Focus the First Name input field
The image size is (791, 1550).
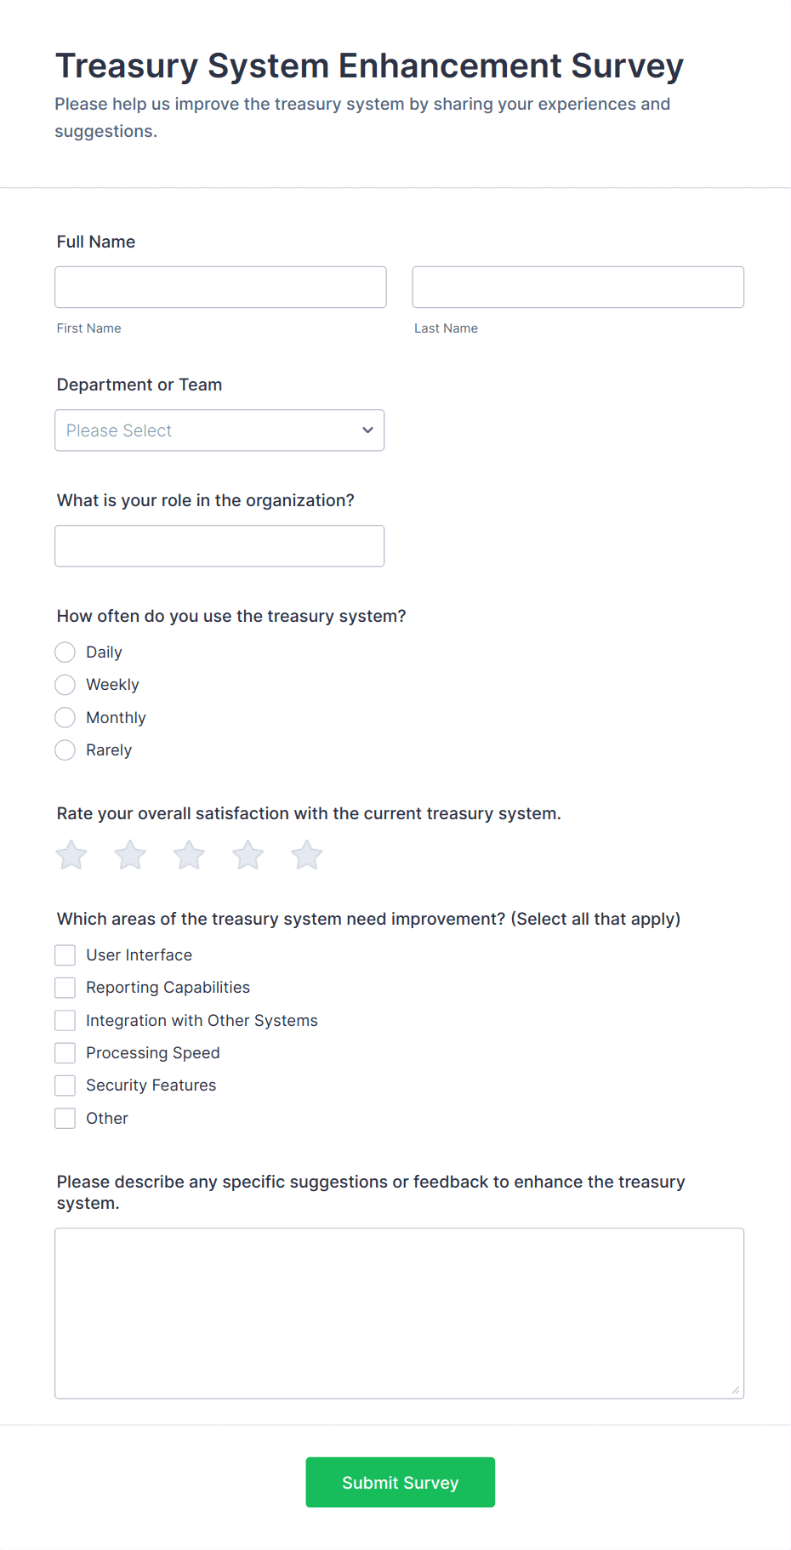(x=220, y=288)
